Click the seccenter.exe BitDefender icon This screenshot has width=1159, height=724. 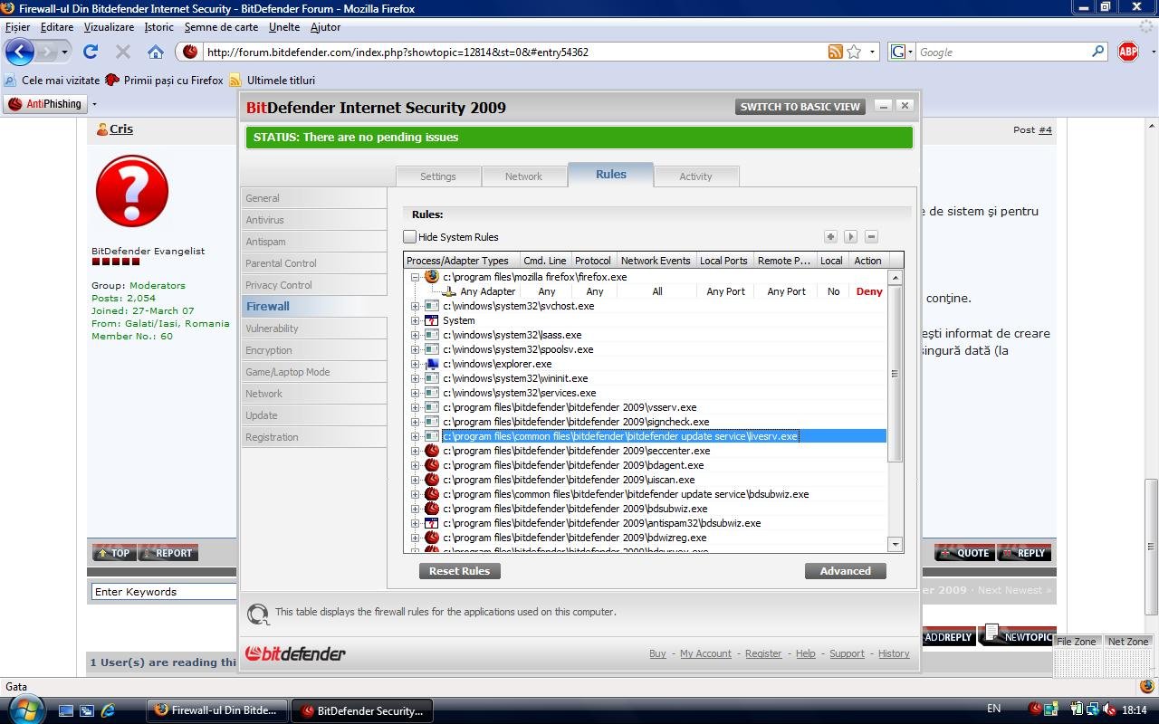[432, 451]
